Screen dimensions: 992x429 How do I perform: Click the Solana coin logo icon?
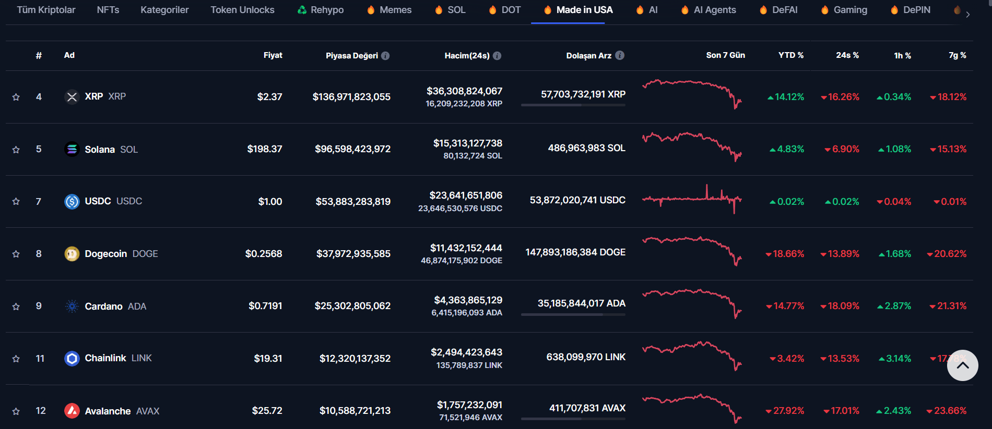72,149
